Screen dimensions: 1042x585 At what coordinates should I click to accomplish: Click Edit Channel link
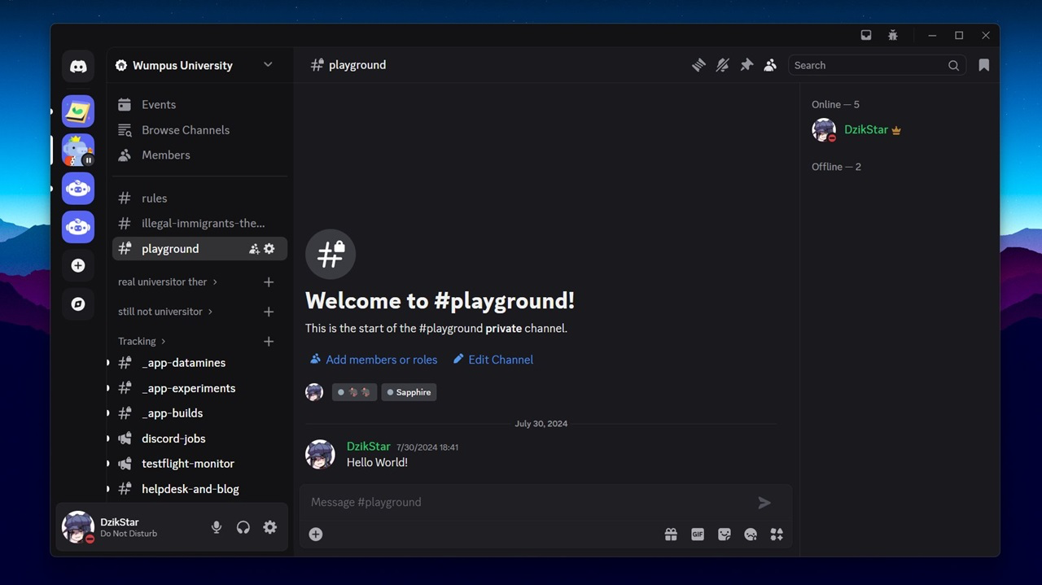point(493,360)
